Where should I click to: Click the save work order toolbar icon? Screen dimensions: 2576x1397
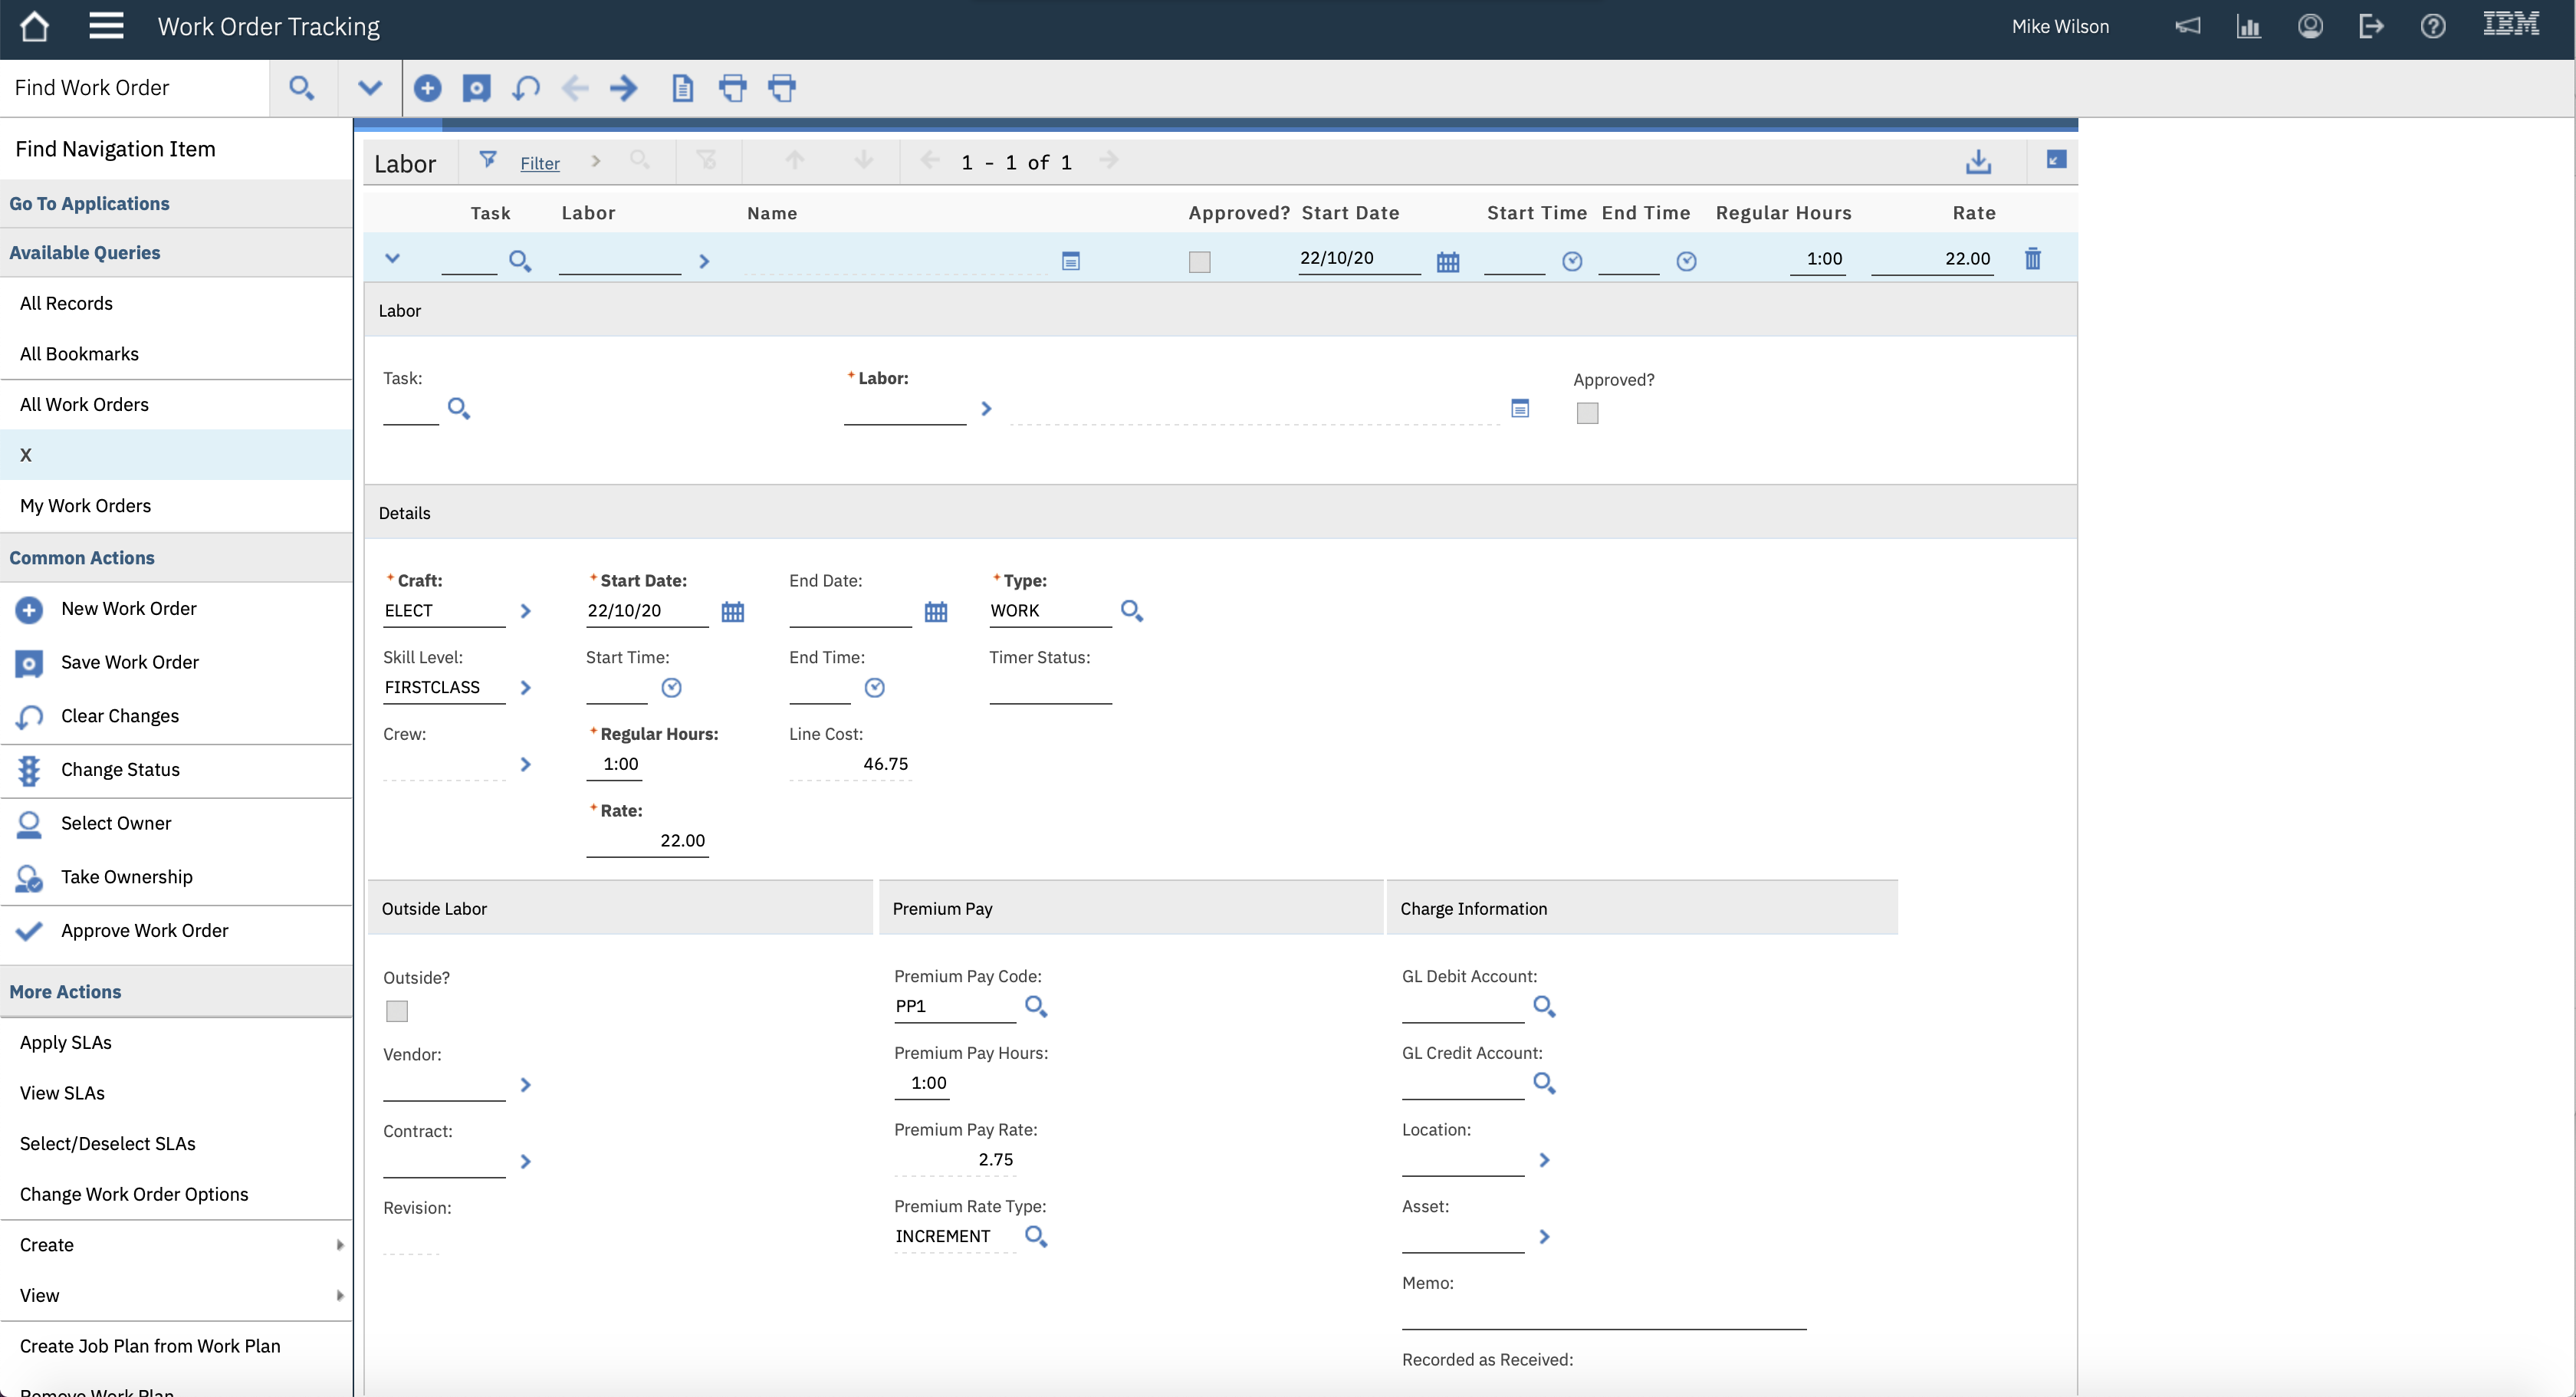(x=476, y=88)
